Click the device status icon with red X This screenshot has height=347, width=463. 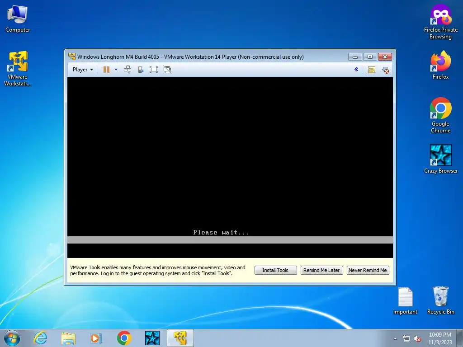tap(385, 70)
